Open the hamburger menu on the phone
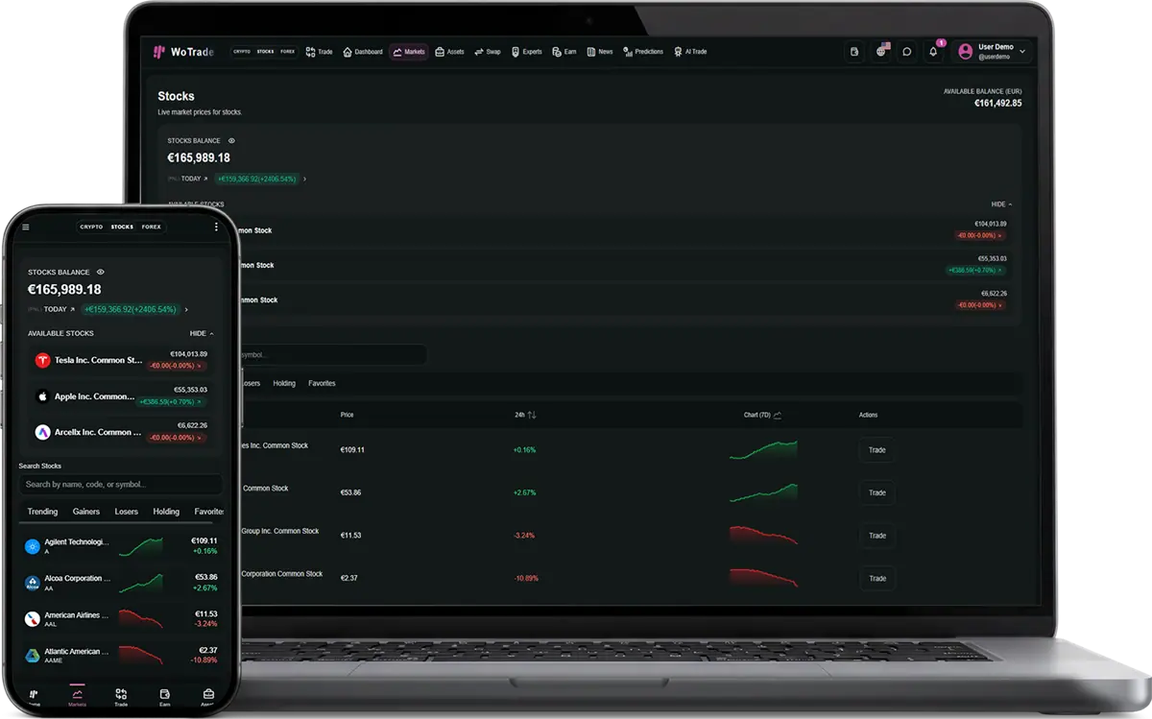The image size is (1152, 719). 26,228
